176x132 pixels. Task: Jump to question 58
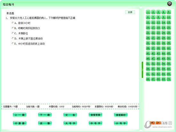click(158, 69)
